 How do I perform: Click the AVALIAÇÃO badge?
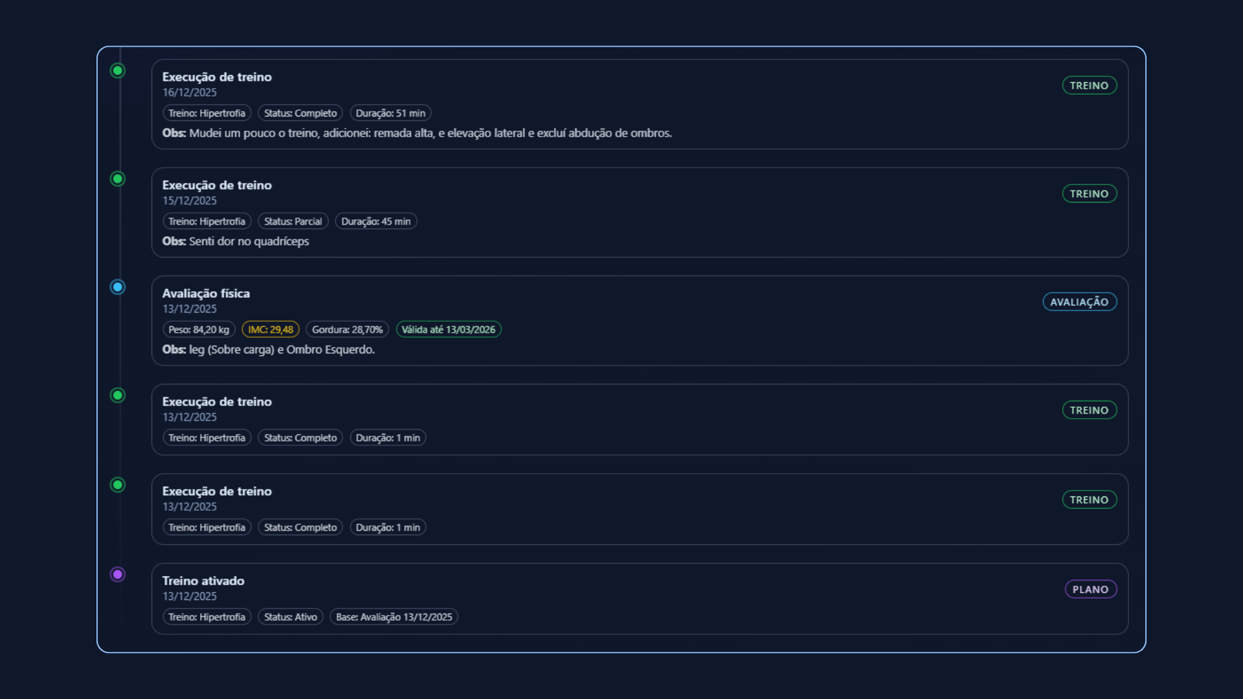tap(1079, 302)
